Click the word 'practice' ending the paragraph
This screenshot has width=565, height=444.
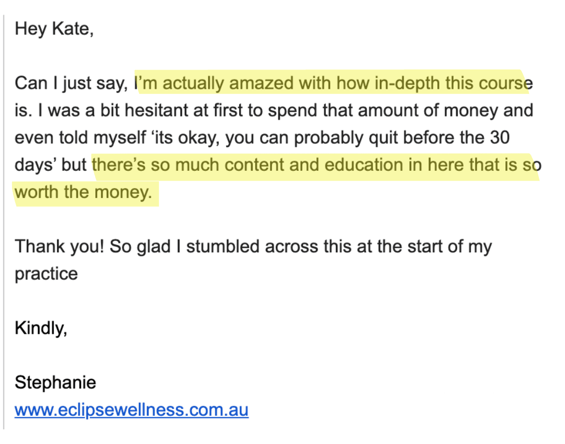(46, 274)
